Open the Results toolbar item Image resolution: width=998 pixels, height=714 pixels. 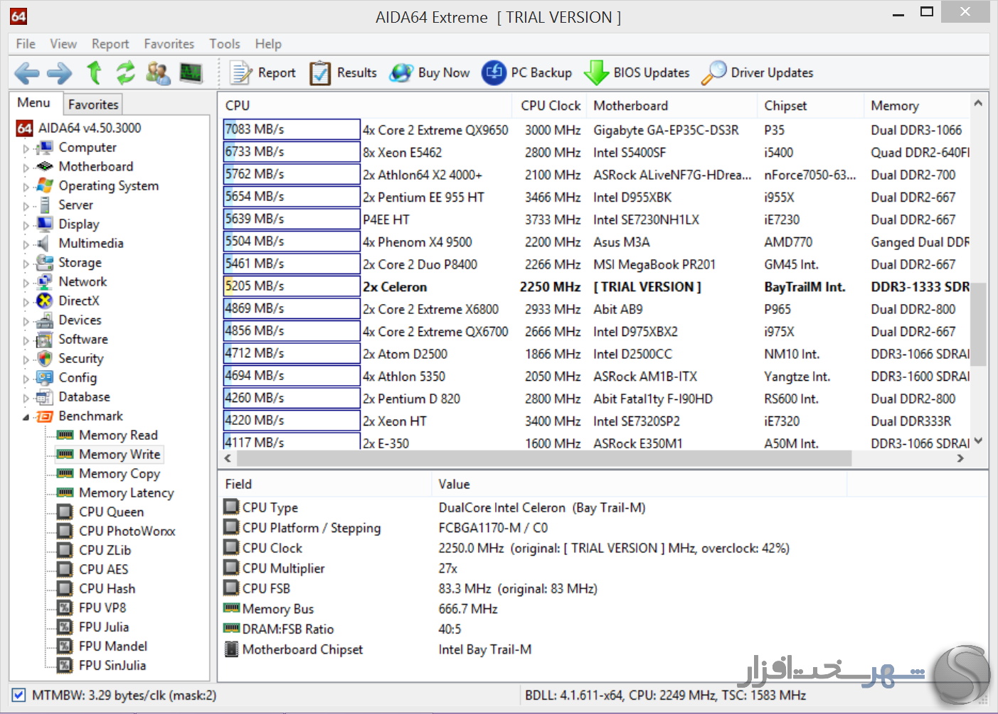click(x=343, y=72)
